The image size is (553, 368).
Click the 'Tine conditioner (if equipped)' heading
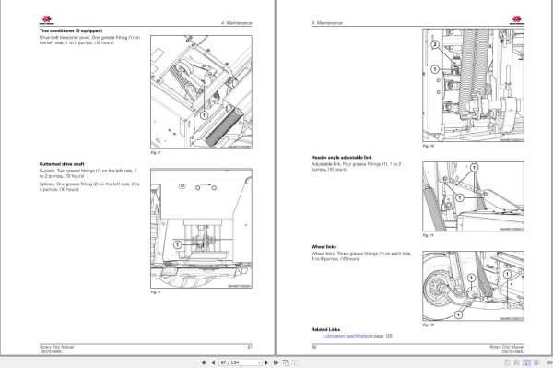(x=71, y=30)
